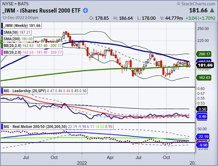
Task: Click the Apr label on the time axis
Action: click(110, 157)
